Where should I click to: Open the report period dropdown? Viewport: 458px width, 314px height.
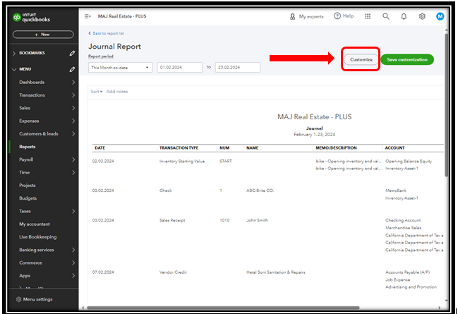coord(121,68)
